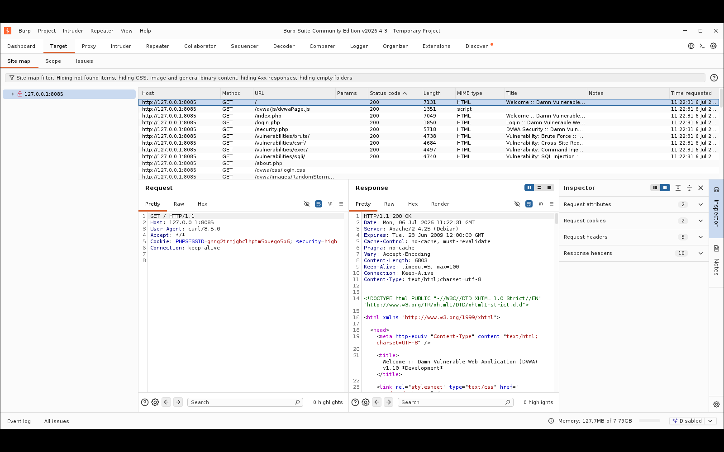
Task: Go to the next match in Request search
Action: [x=178, y=402]
